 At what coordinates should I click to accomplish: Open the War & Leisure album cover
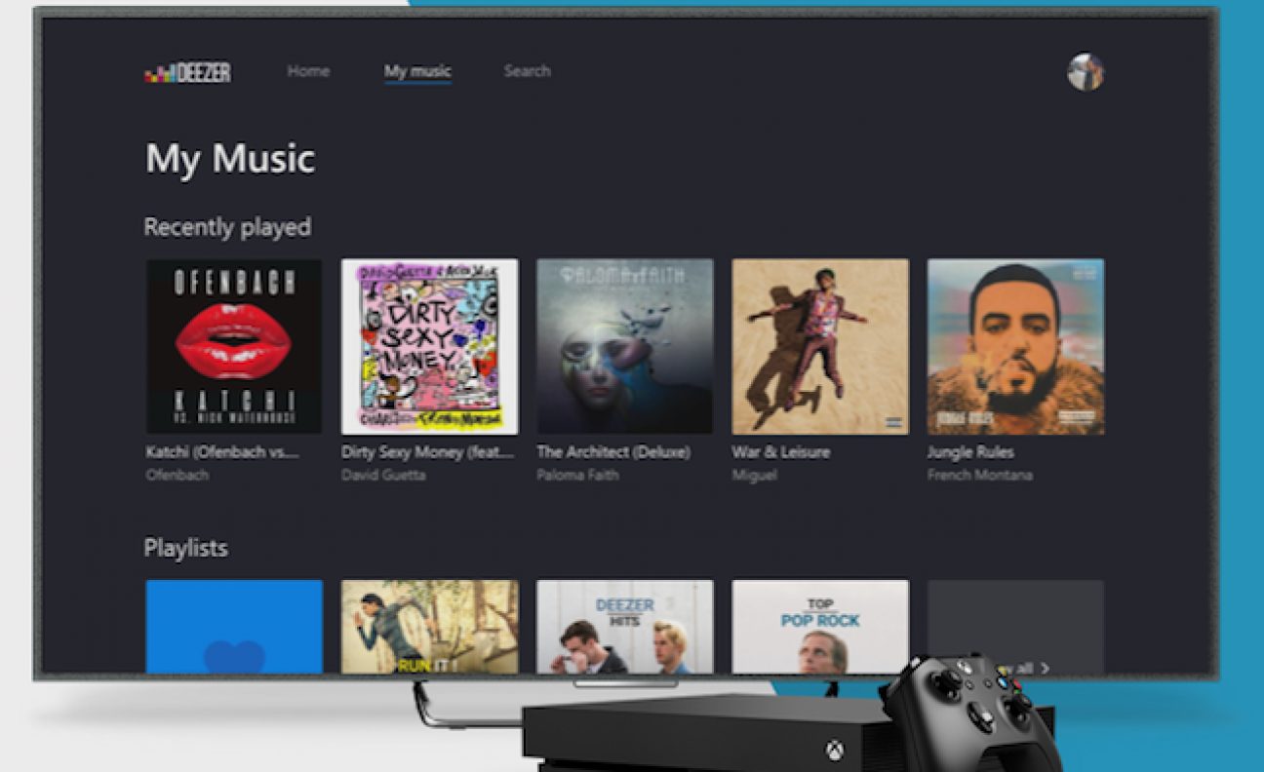point(820,346)
